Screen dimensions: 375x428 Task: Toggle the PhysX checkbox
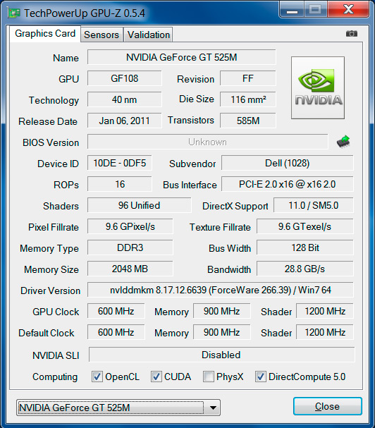(x=208, y=377)
